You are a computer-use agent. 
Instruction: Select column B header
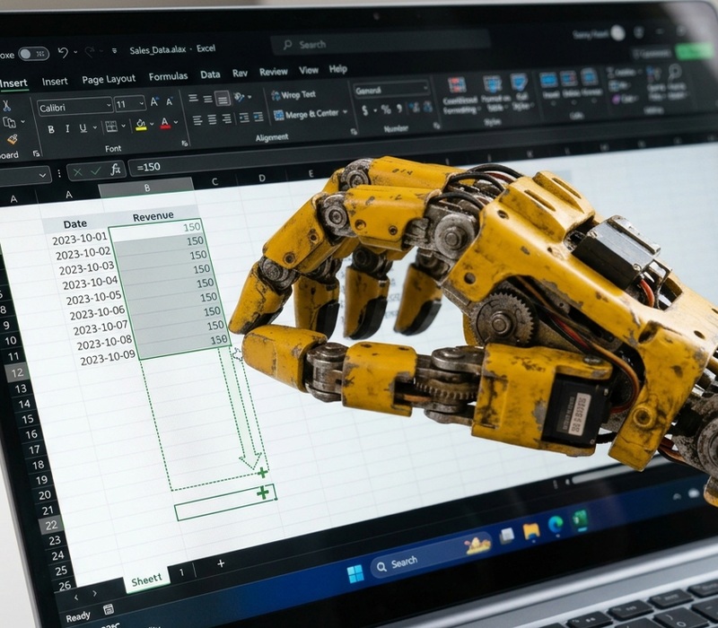click(x=146, y=188)
